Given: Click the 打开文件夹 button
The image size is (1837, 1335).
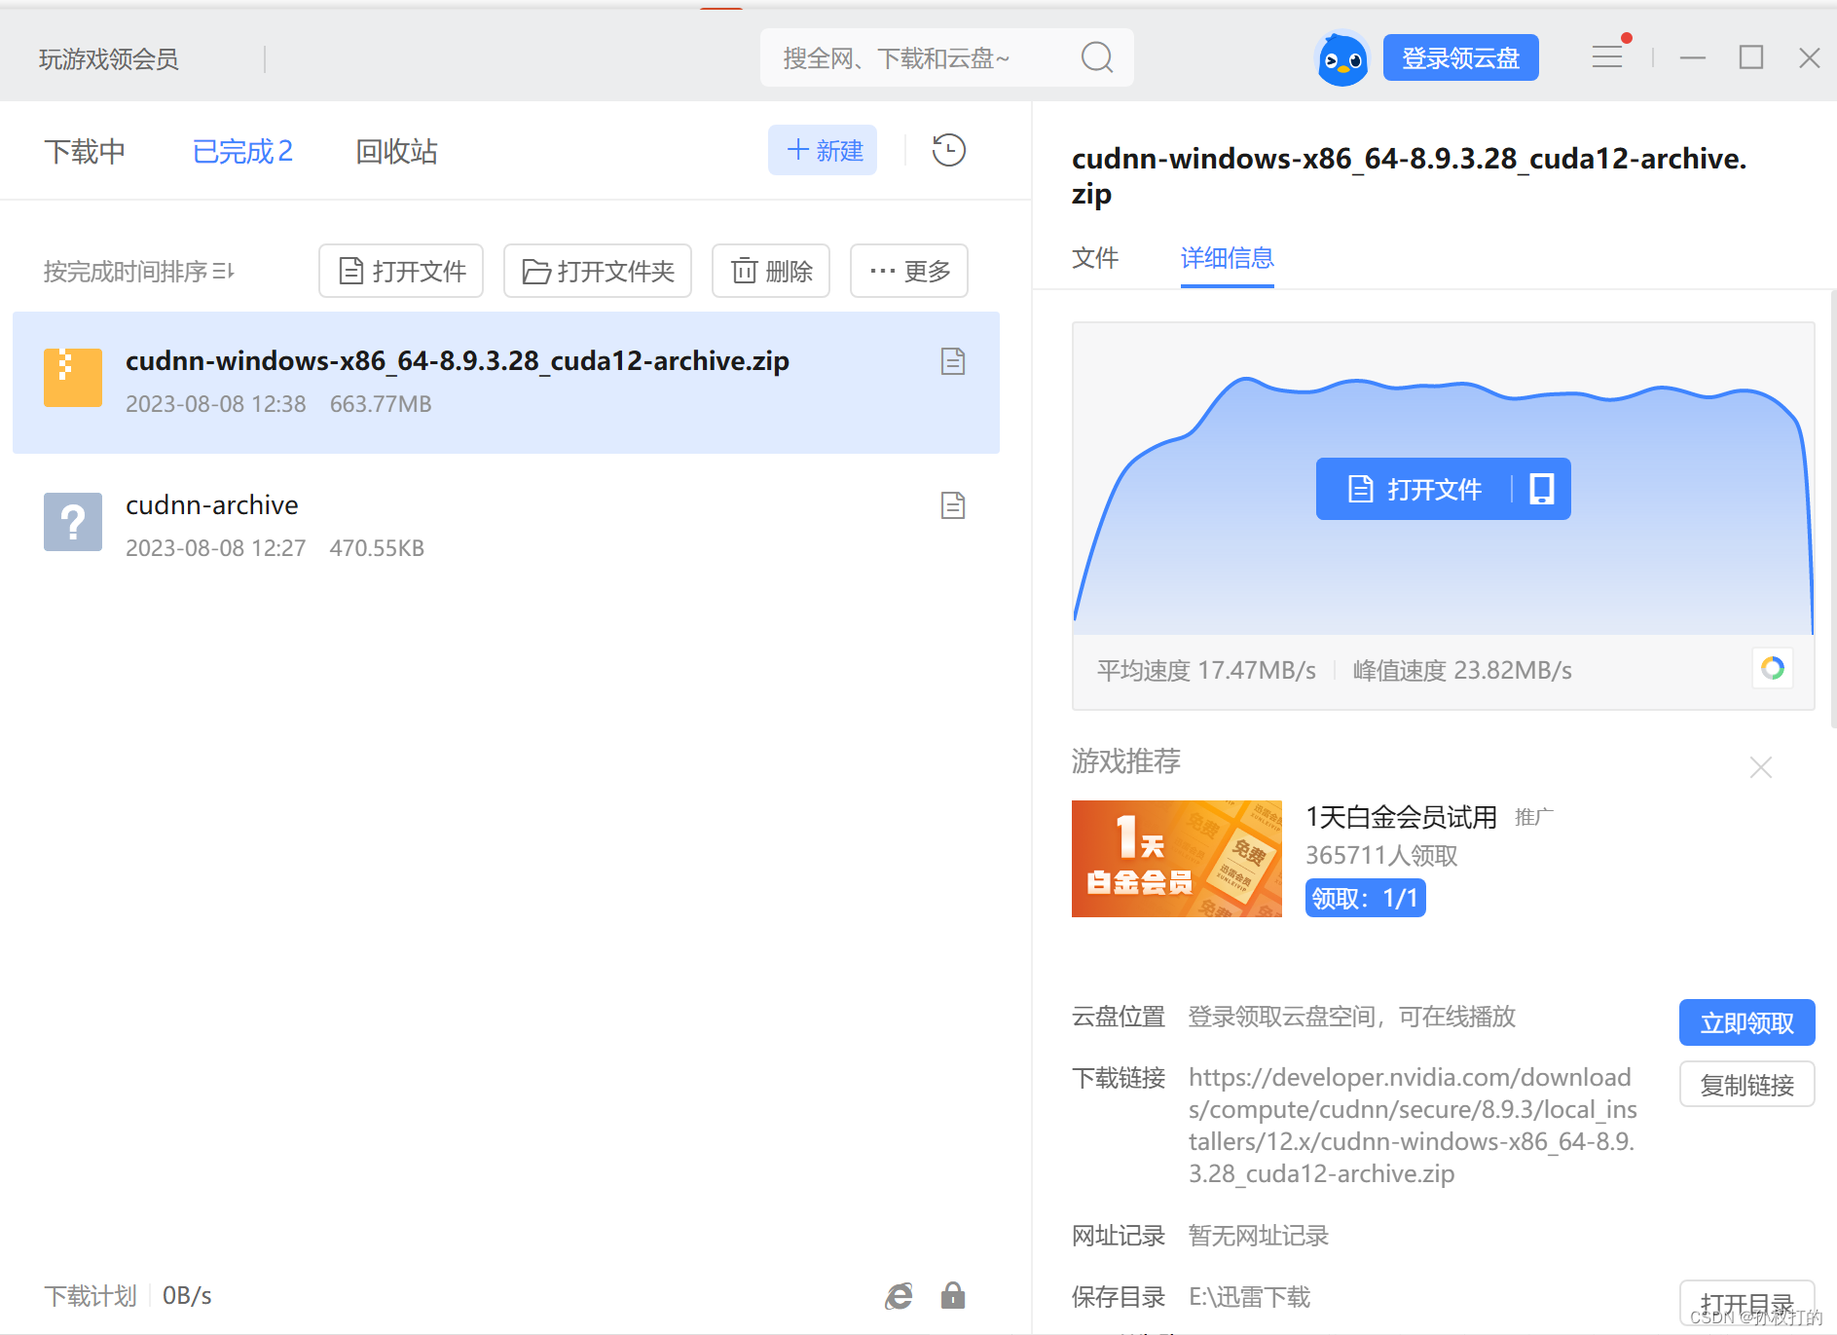Looking at the screenshot, I should 598,271.
